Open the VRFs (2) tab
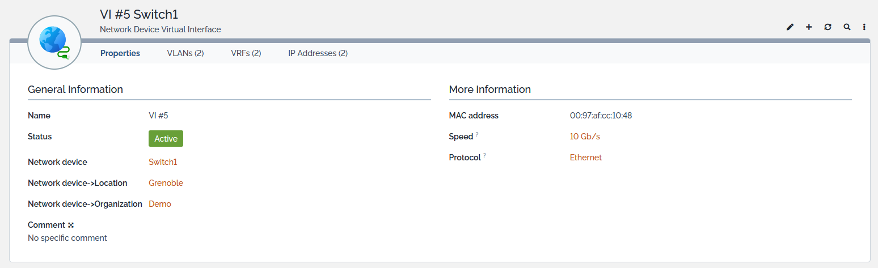The width and height of the screenshot is (878, 268). click(x=246, y=53)
